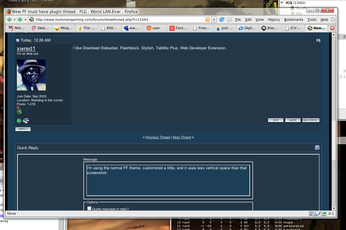Click the scrollbar down arrow of page
Viewport: 346px width, 230px height.
click(x=334, y=208)
